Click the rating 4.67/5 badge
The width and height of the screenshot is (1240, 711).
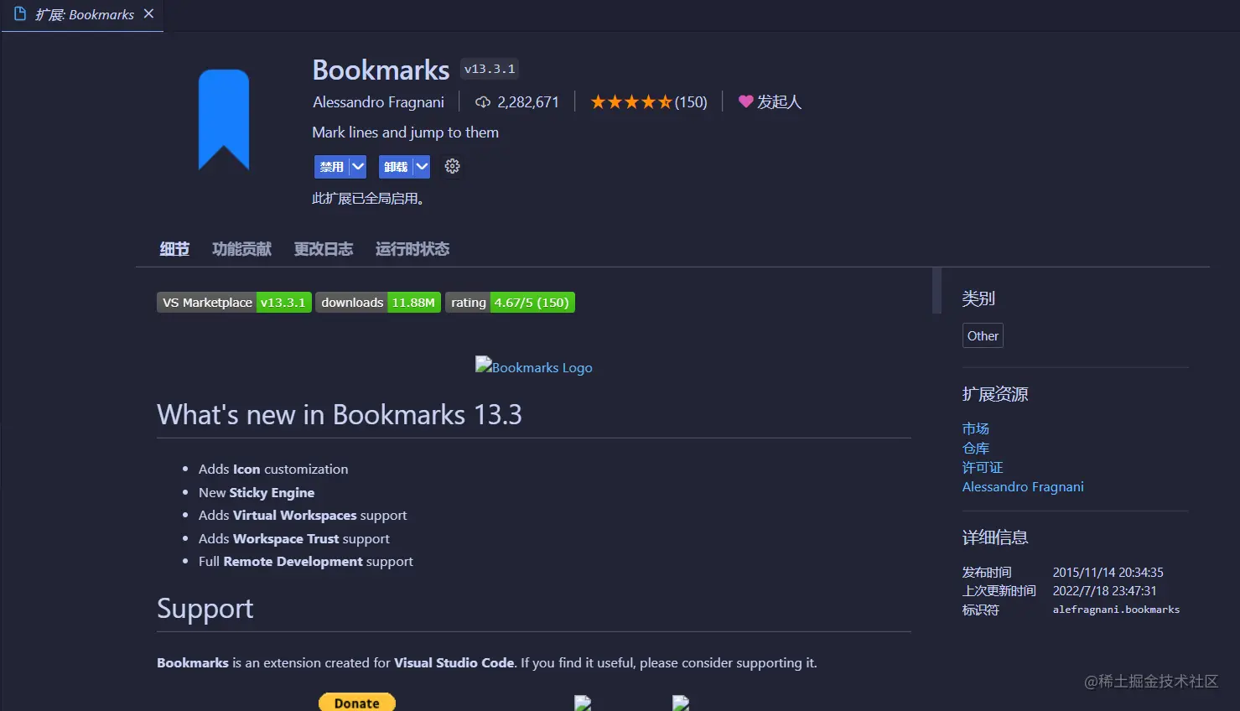point(510,303)
